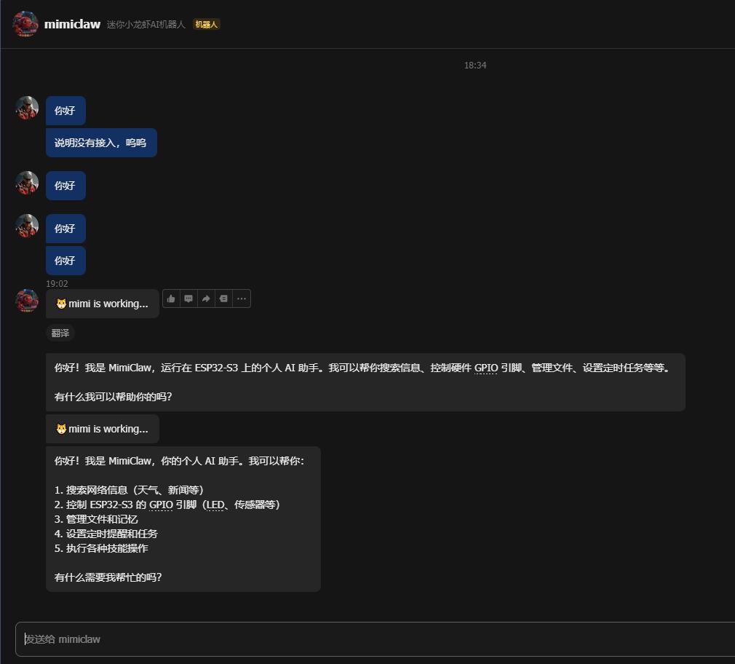
Task: Click the first 你好 blue message bubble
Action: pyautogui.click(x=65, y=110)
